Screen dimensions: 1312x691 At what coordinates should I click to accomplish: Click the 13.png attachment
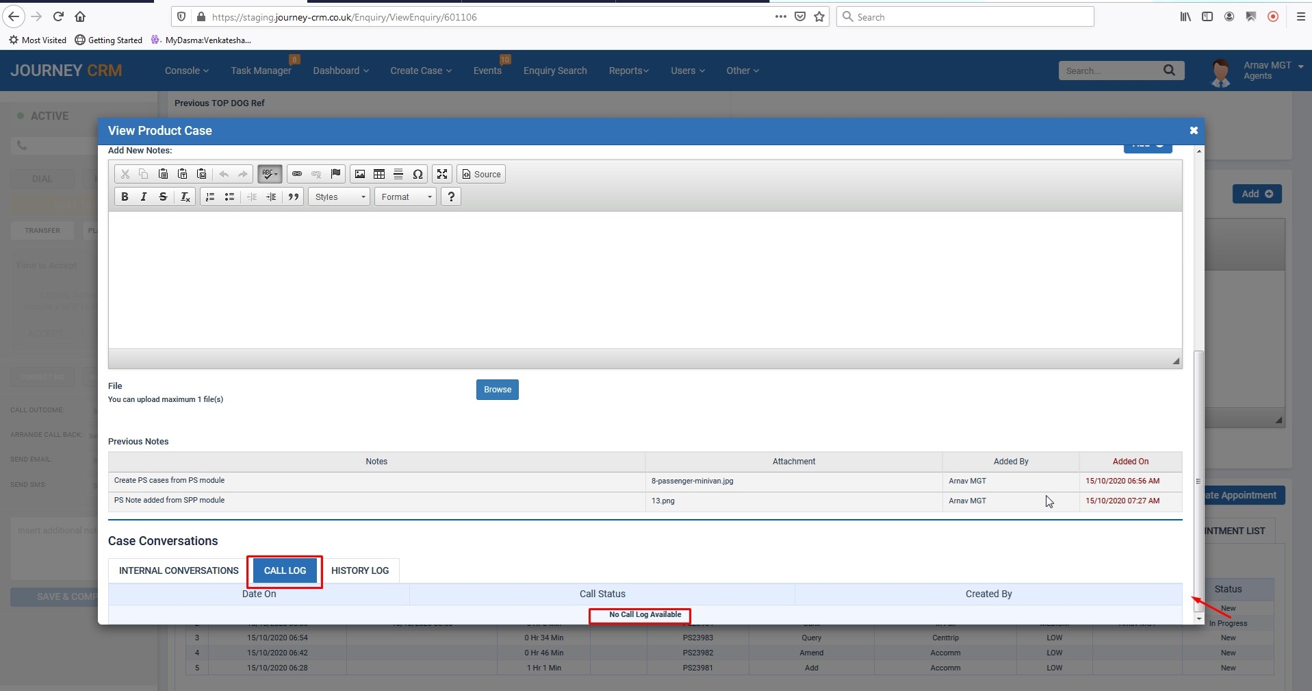pos(663,501)
